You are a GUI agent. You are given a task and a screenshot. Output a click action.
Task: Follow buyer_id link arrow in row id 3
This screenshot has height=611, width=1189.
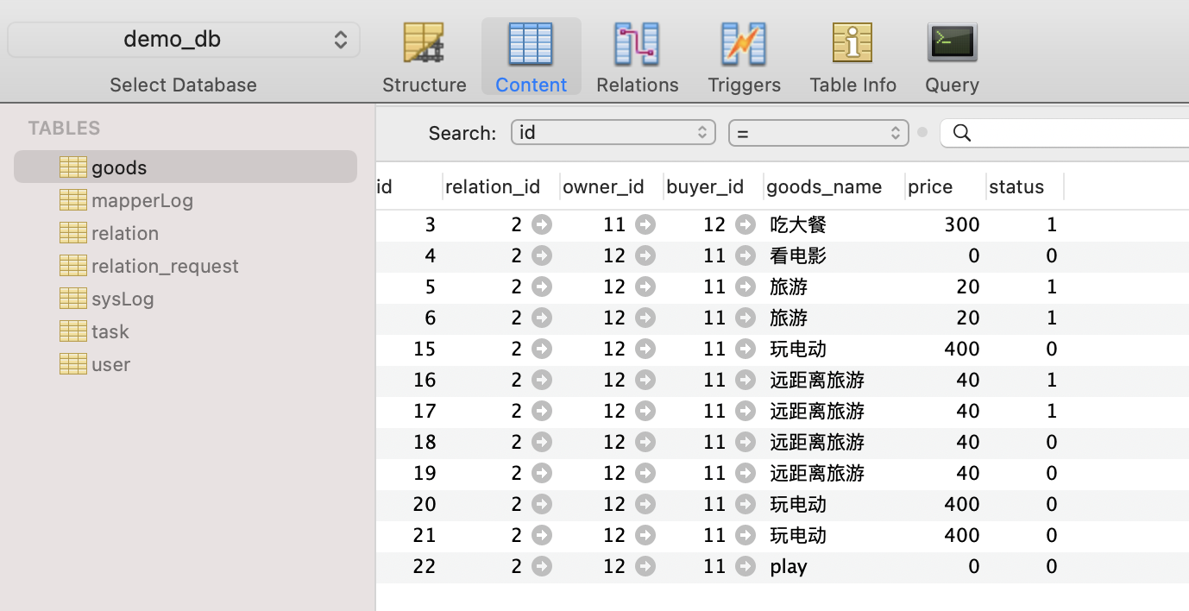[745, 225]
